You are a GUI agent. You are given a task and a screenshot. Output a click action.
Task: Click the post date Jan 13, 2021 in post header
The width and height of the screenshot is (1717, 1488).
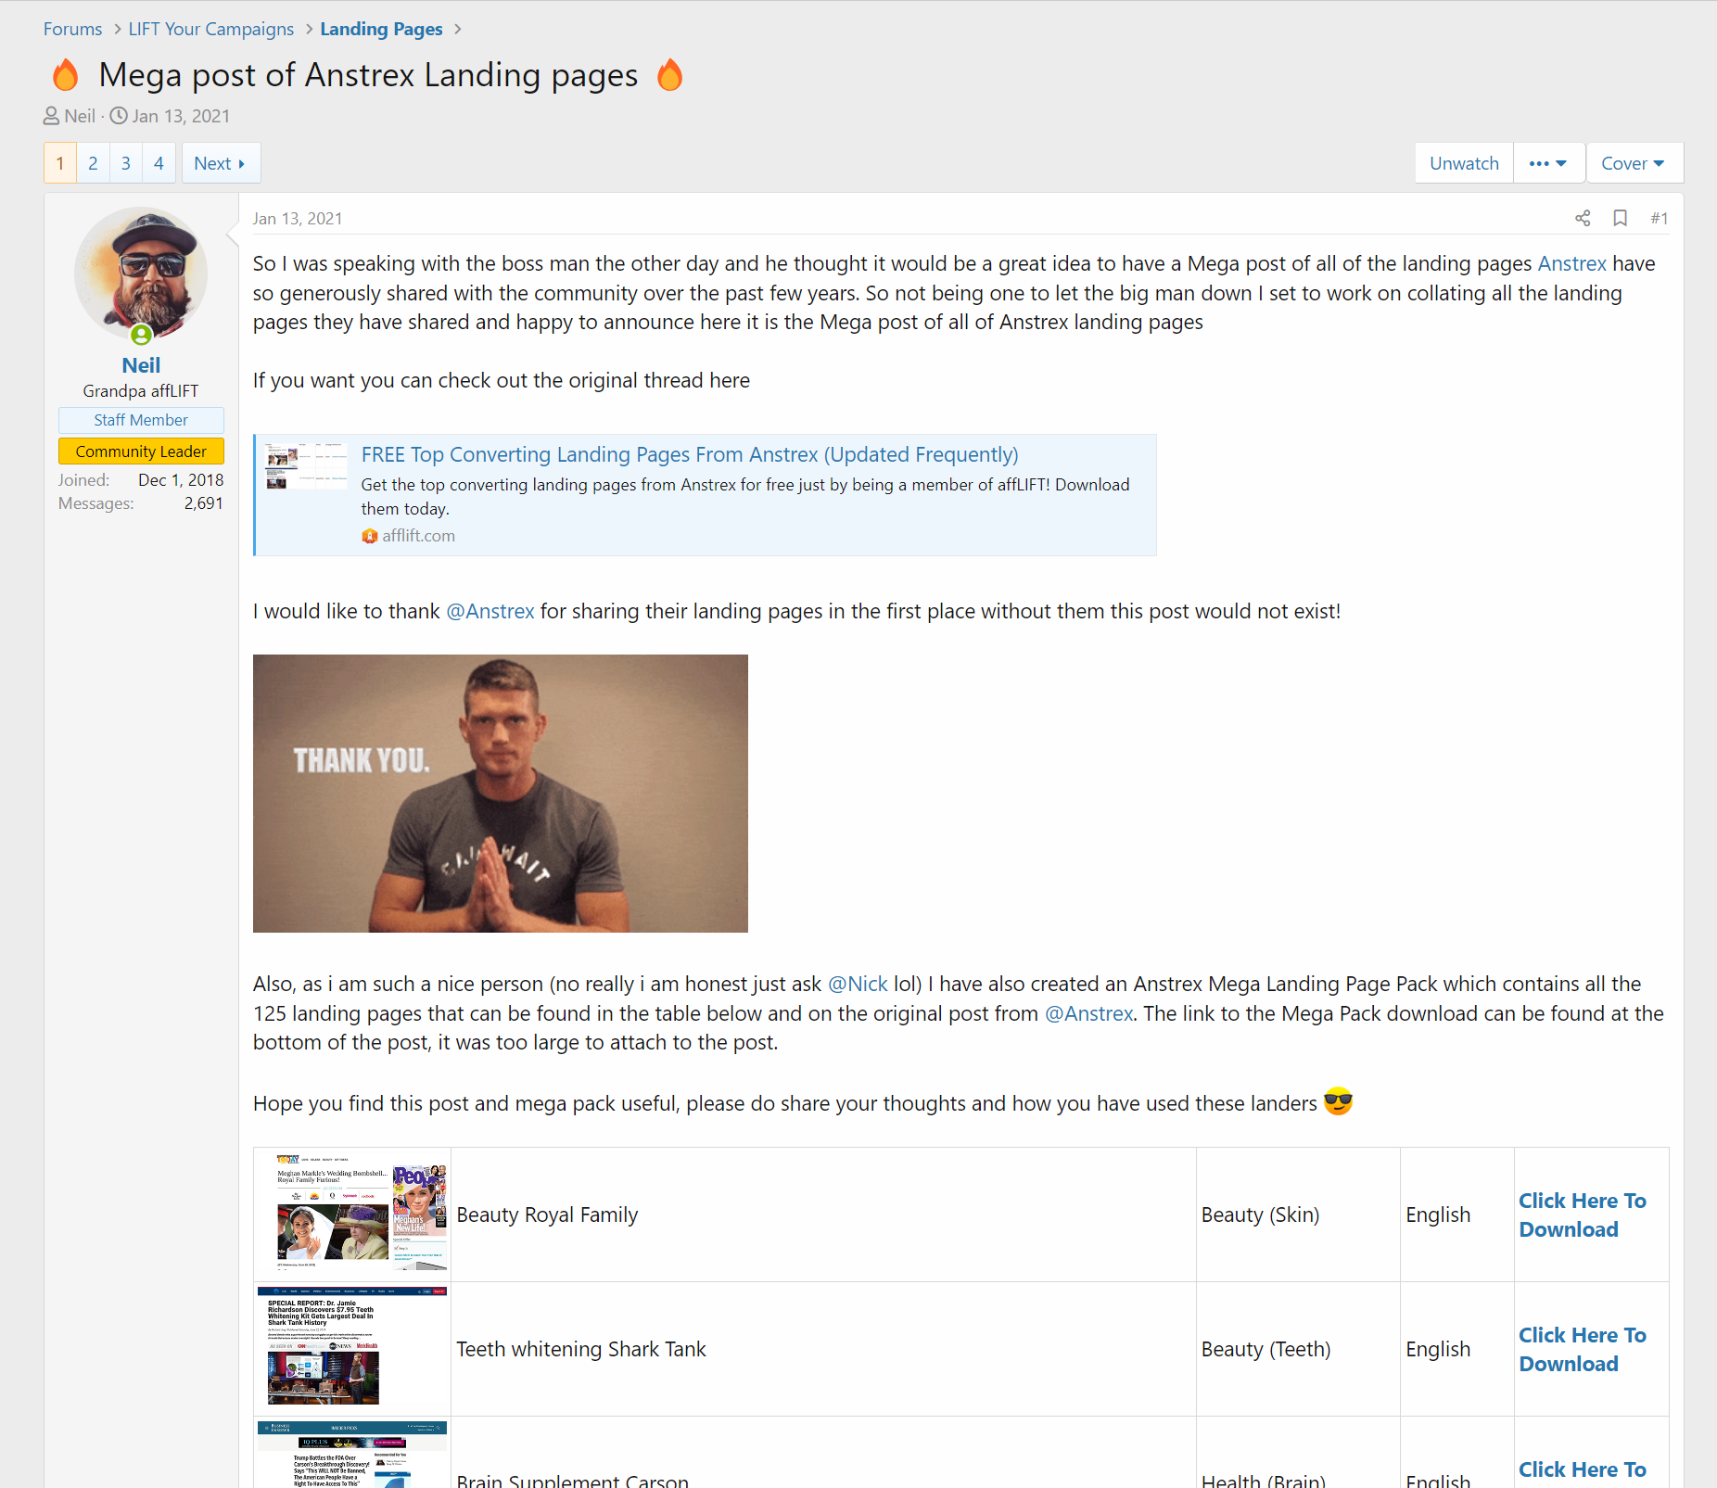[298, 219]
